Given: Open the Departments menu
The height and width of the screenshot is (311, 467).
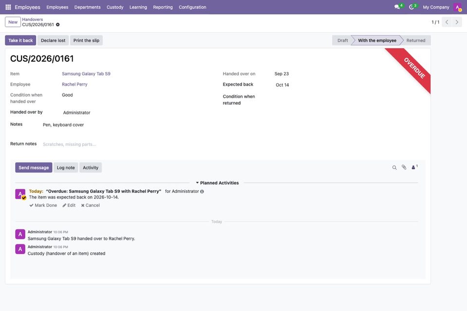Looking at the screenshot, I should coord(87,7).
